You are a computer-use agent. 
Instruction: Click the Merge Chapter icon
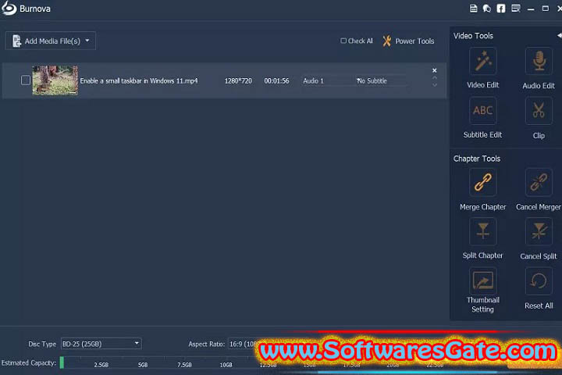point(483,182)
